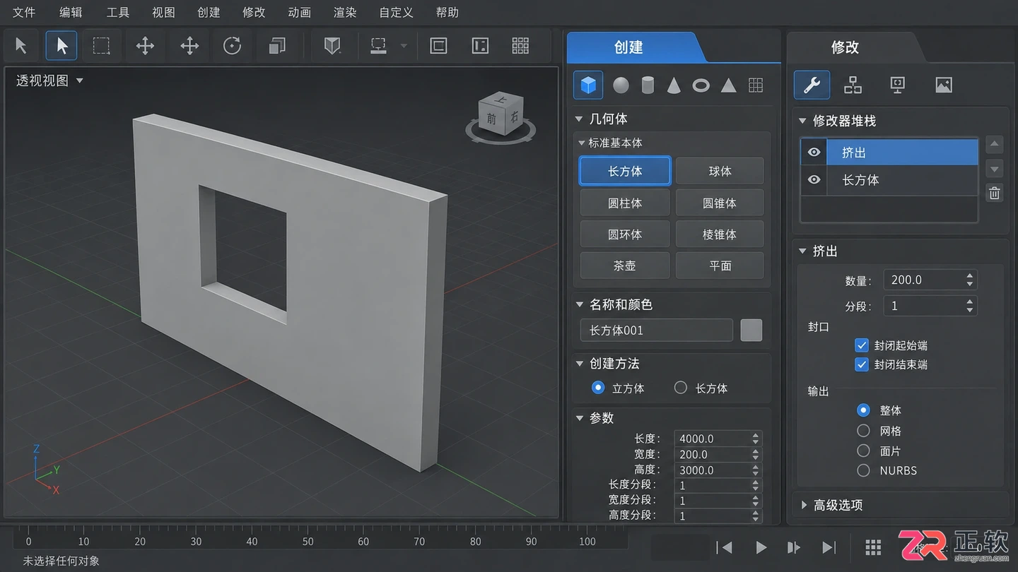The height and width of the screenshot is (572, 1018).
Task: Activate the highlighted white select cursor tool
Action: 62,47
